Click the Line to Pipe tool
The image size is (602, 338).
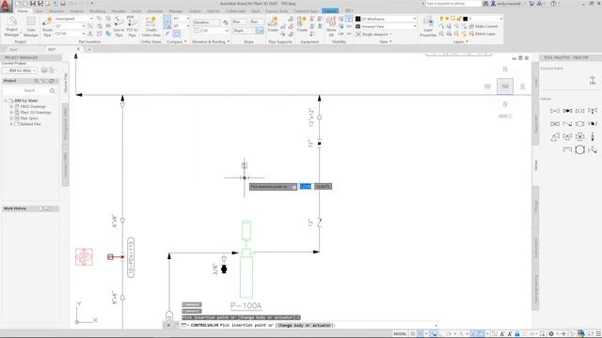click(119, 26)
